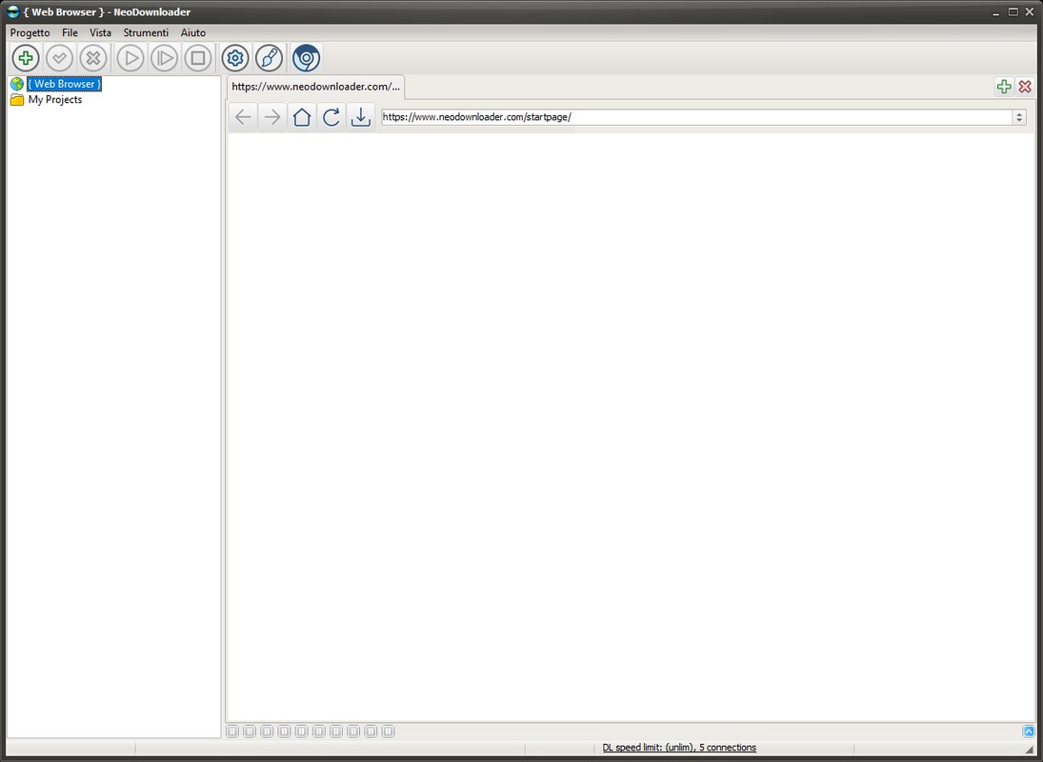Click the NeoDownloader title bar app icon

point(12,12)
